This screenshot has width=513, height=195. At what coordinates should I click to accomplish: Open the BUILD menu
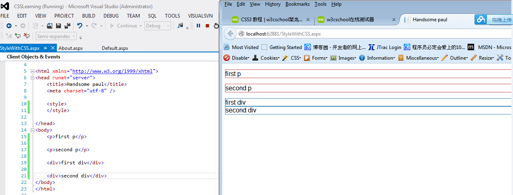[89, 16]
